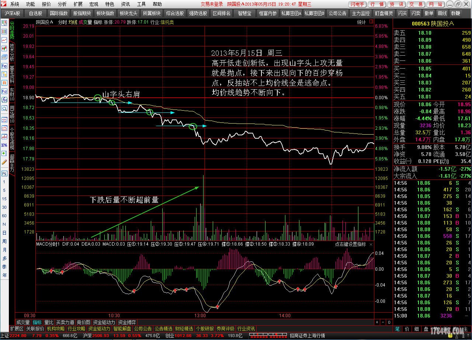Click the plus zoom button below MACD

pyautogui.click(x=377, y=322)
